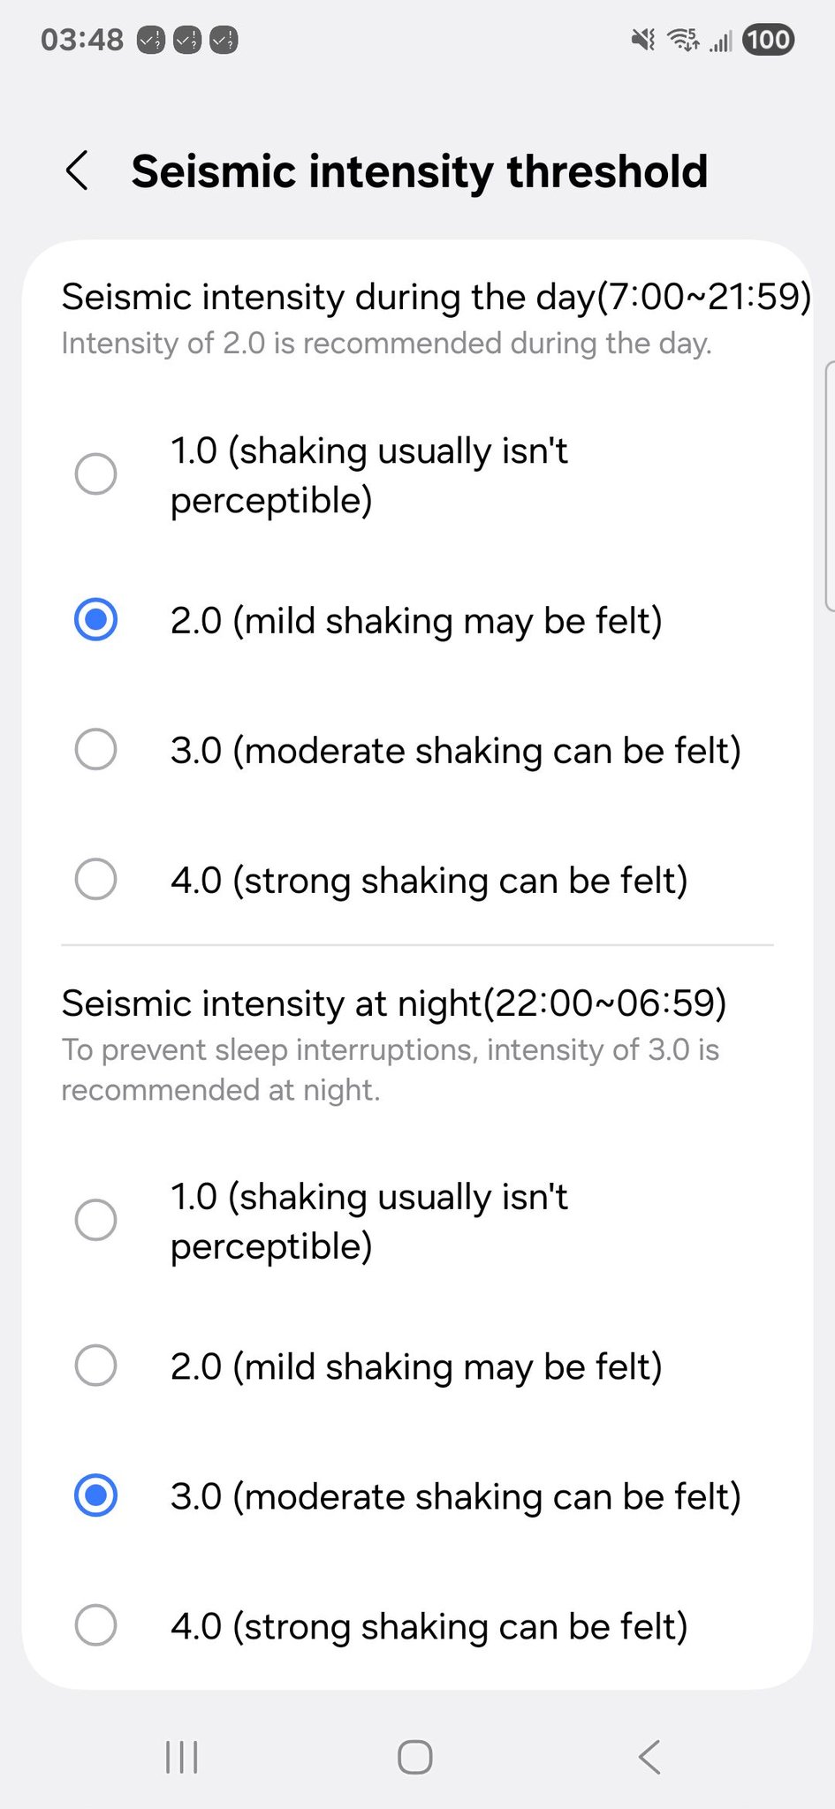The image size is (835, 1809).
Task: Choose daytime 3.0 moderate shaking option
Action: pos(95,750)
